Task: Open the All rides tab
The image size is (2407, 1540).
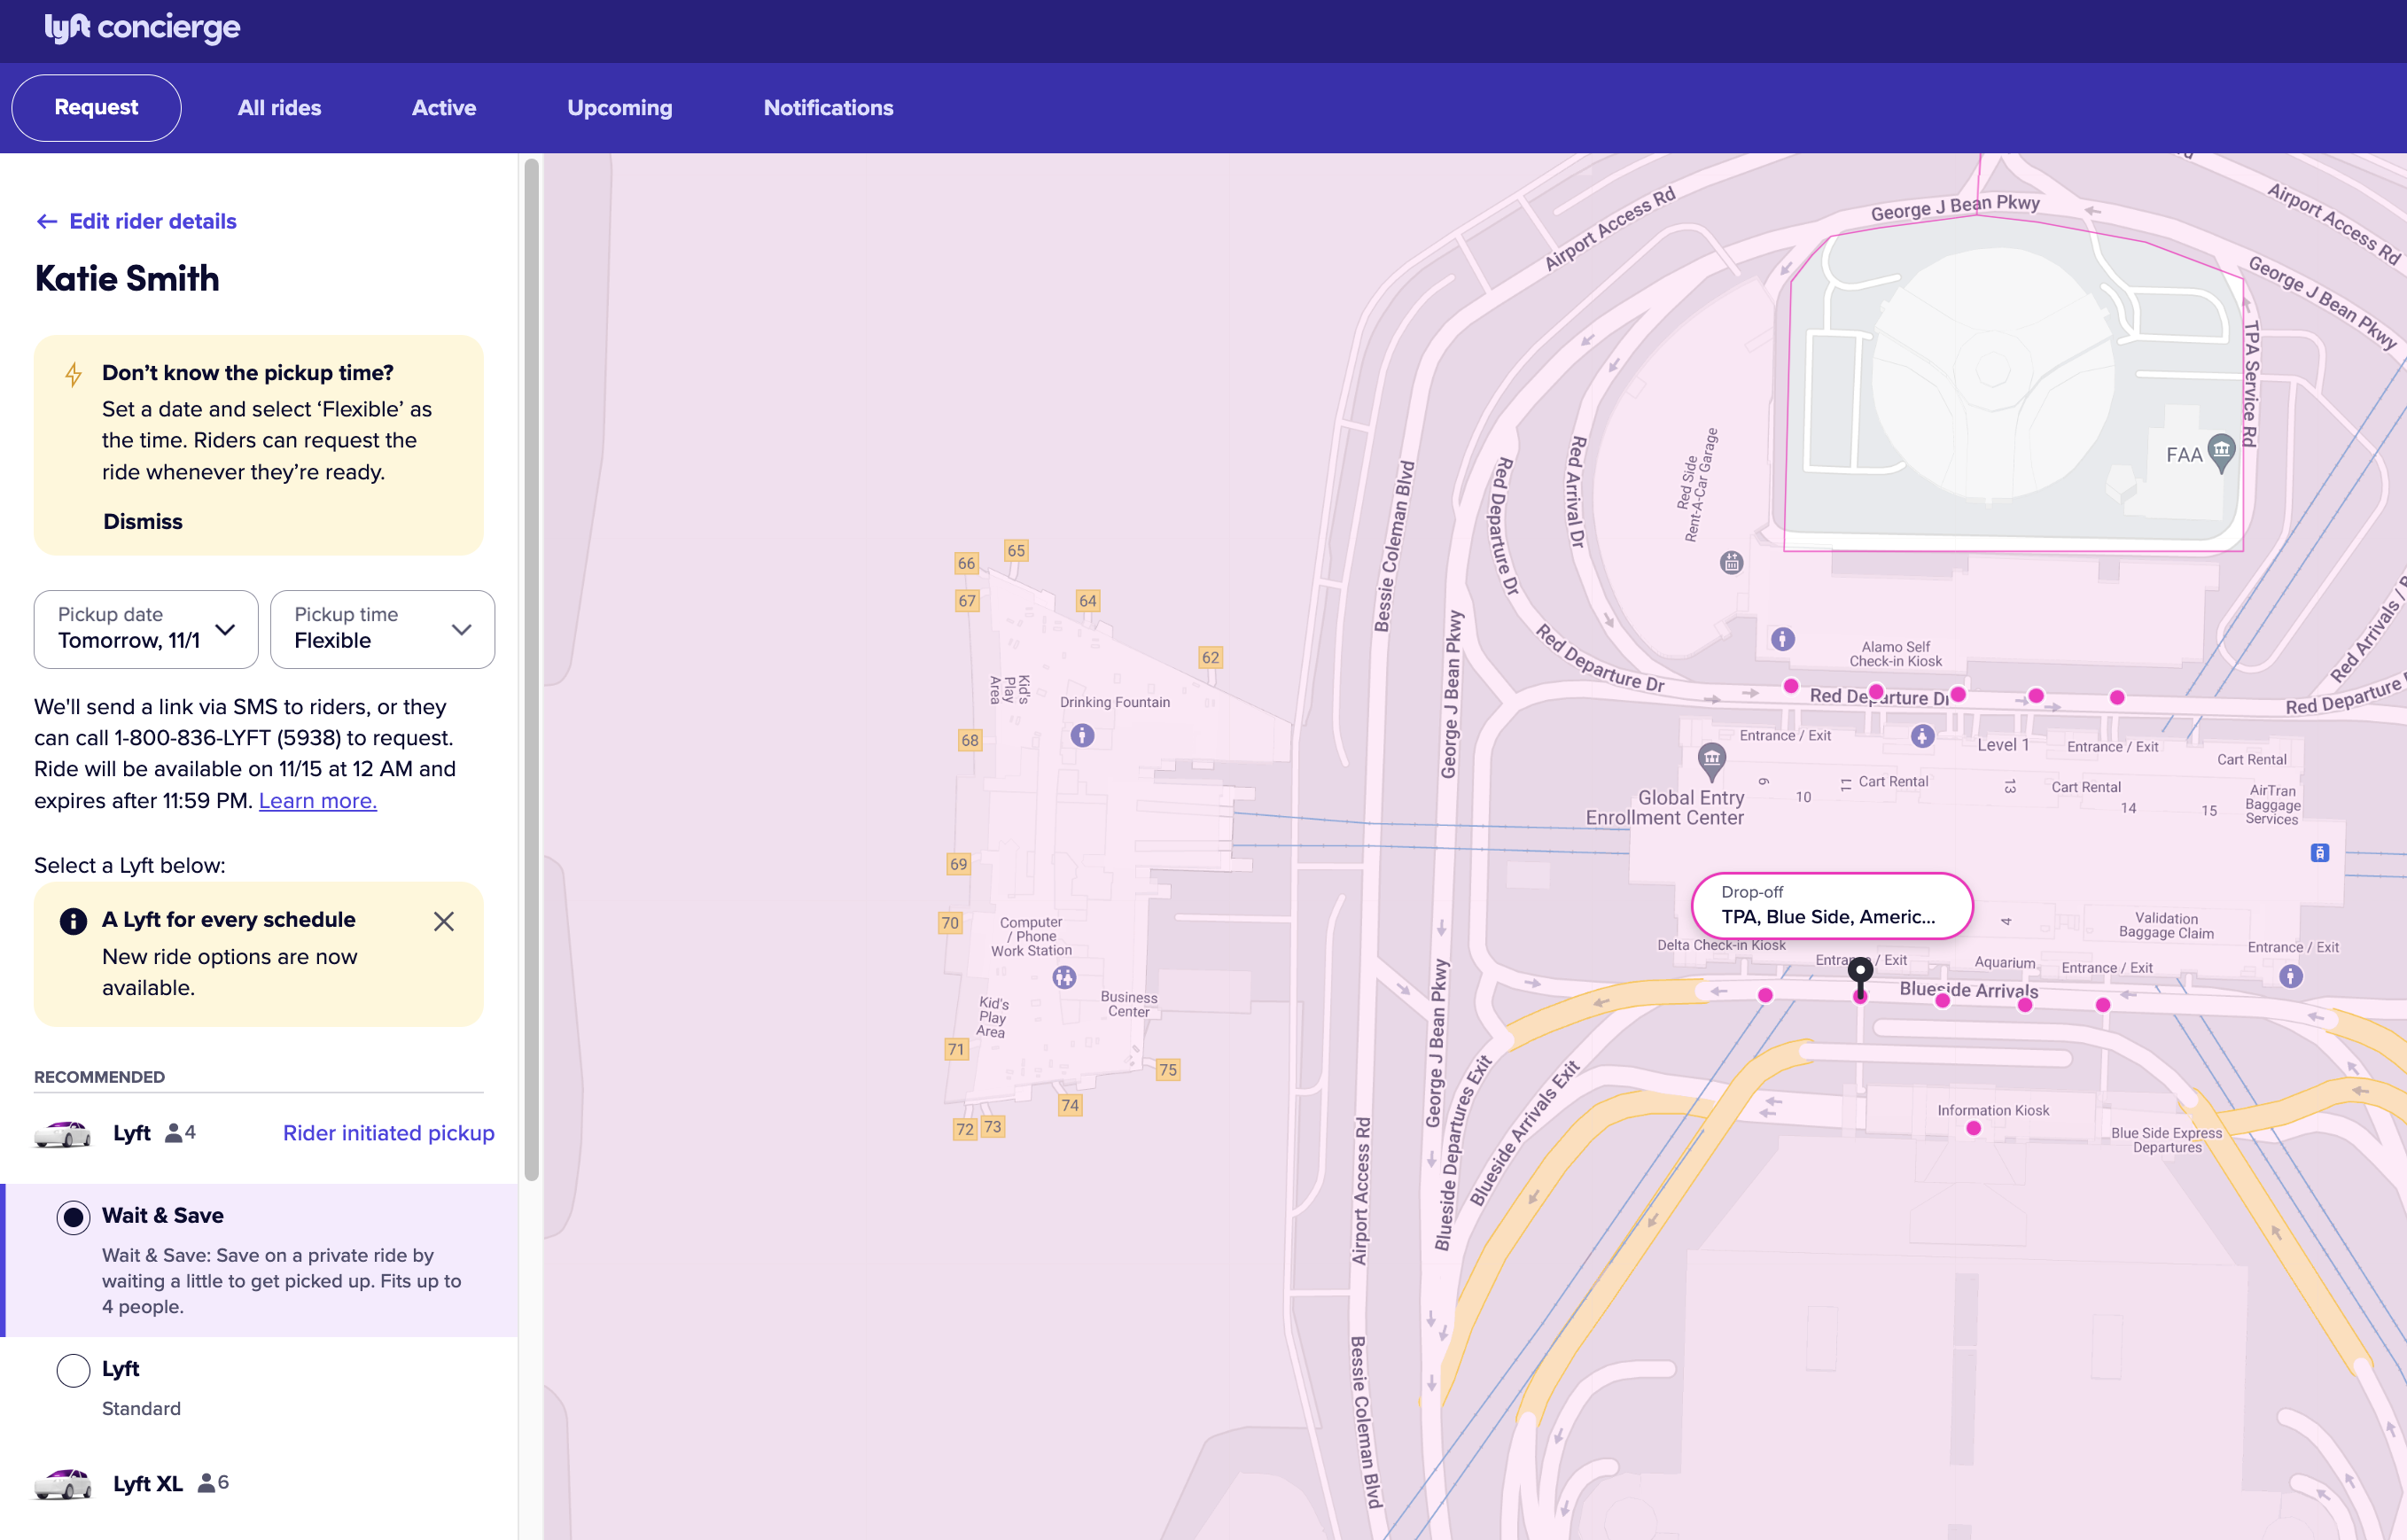Action: (279, 108)
